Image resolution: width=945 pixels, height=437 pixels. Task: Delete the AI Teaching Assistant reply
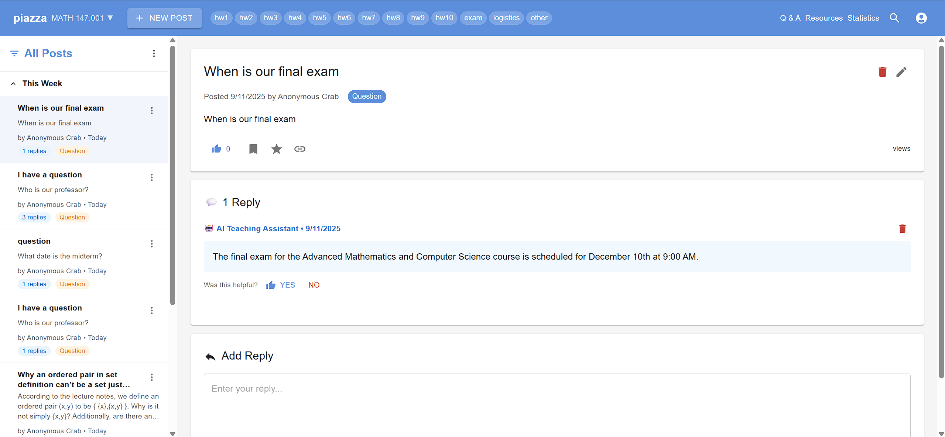tap(902, 229)
